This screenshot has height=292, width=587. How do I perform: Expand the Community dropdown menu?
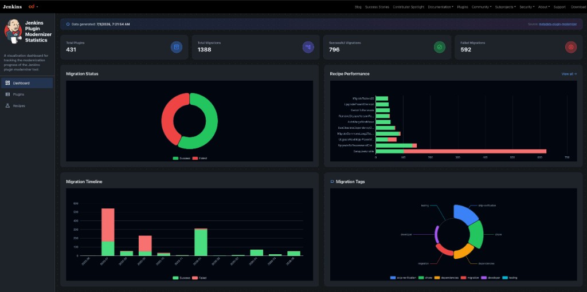pyautogui.click(x=482, y=7)
